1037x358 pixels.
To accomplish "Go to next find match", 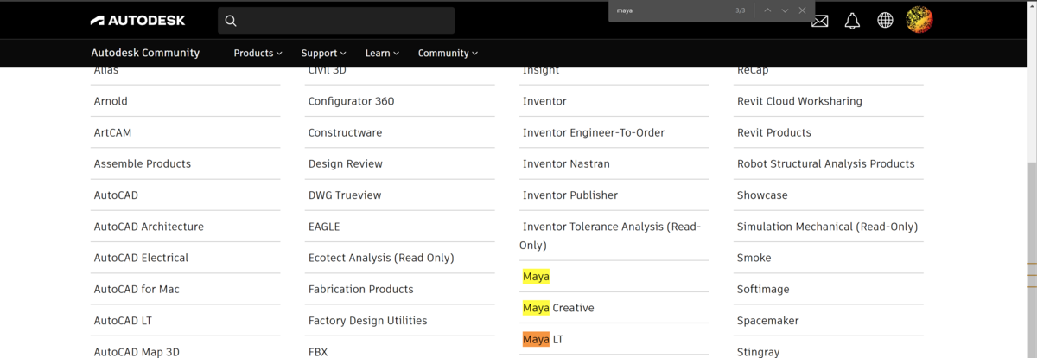I will 785,10.
